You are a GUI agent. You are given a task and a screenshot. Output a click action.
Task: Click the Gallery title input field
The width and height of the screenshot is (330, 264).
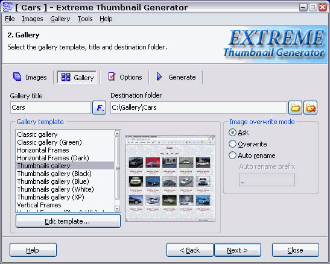point(51,108)
